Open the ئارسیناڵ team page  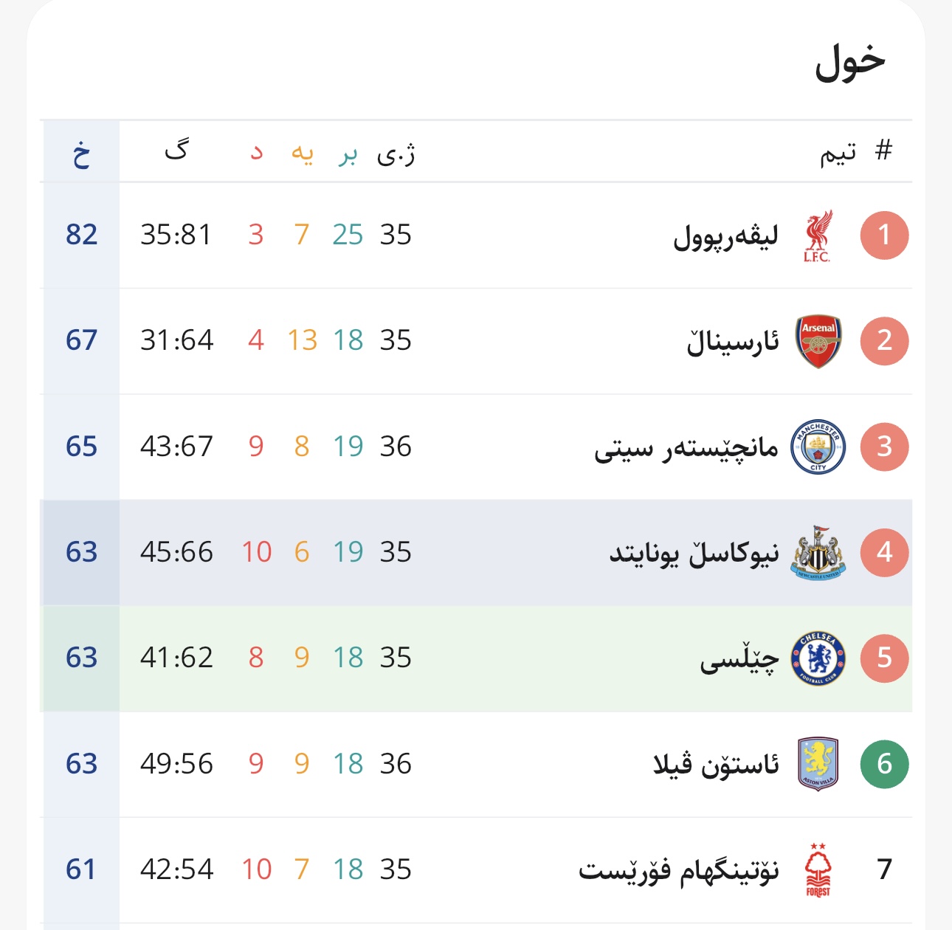pos(732,342)
